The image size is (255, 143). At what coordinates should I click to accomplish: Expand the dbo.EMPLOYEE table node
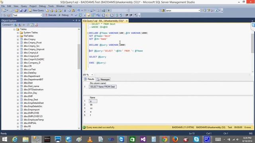[18, 113]
